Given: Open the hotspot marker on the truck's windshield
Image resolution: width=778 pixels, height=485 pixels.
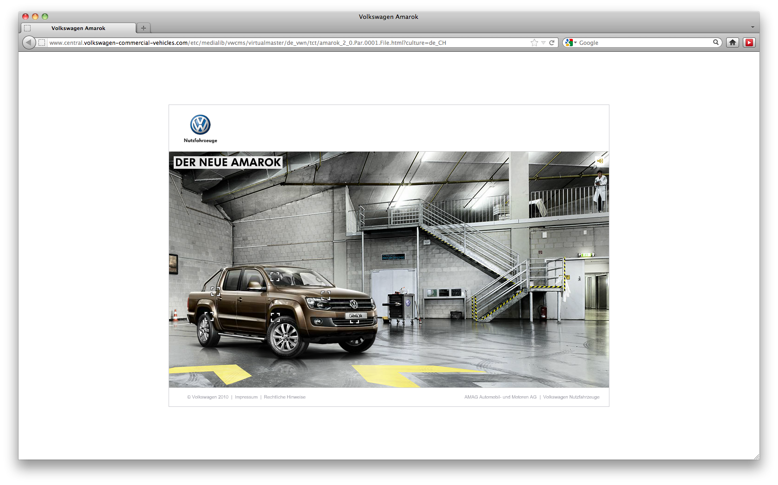Looking at the screenshot, I should 275,276.
